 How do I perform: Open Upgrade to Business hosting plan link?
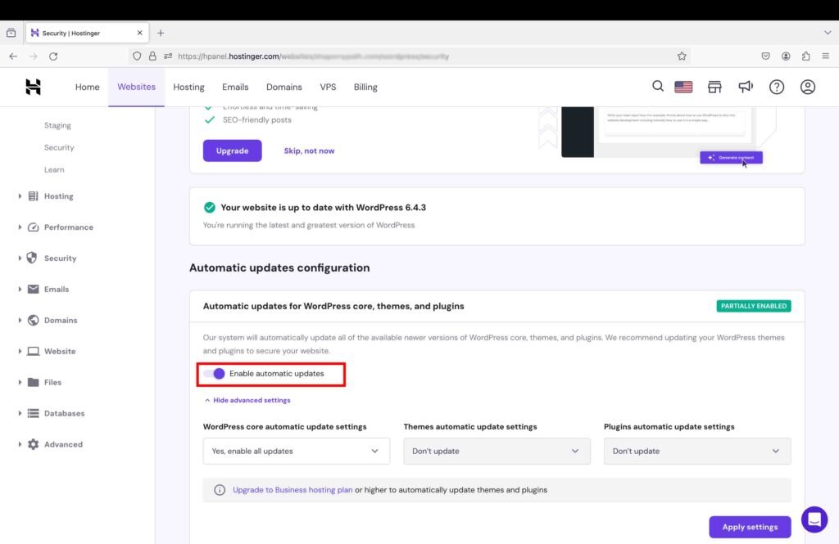[x=293, y=489]
